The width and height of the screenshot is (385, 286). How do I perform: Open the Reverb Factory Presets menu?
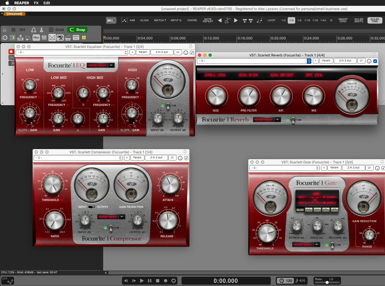[x=267, y=120]
